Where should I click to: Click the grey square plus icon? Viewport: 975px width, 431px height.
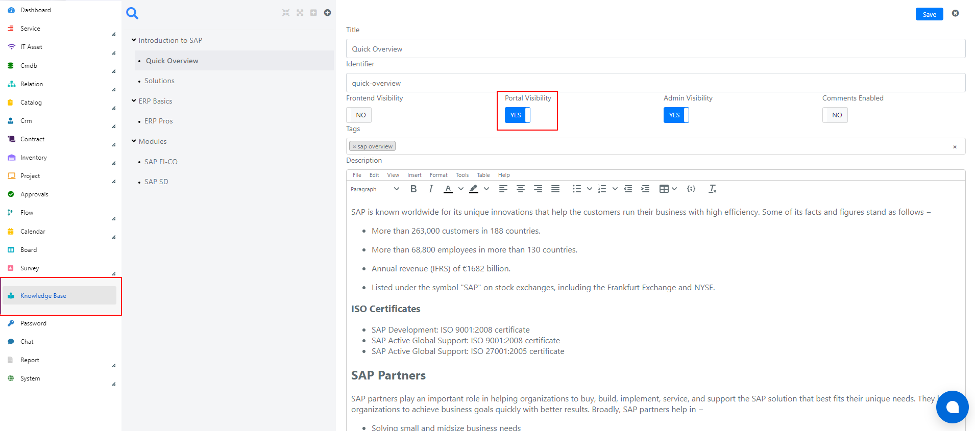(313, 13)
